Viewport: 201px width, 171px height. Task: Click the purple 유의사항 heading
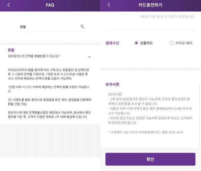pos(112,84)
